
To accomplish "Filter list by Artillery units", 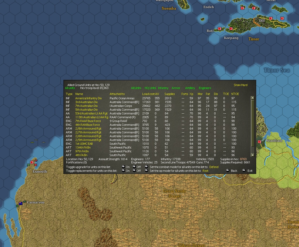I will coord(190,88).
